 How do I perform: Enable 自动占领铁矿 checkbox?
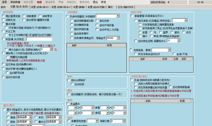pos(69,80)
